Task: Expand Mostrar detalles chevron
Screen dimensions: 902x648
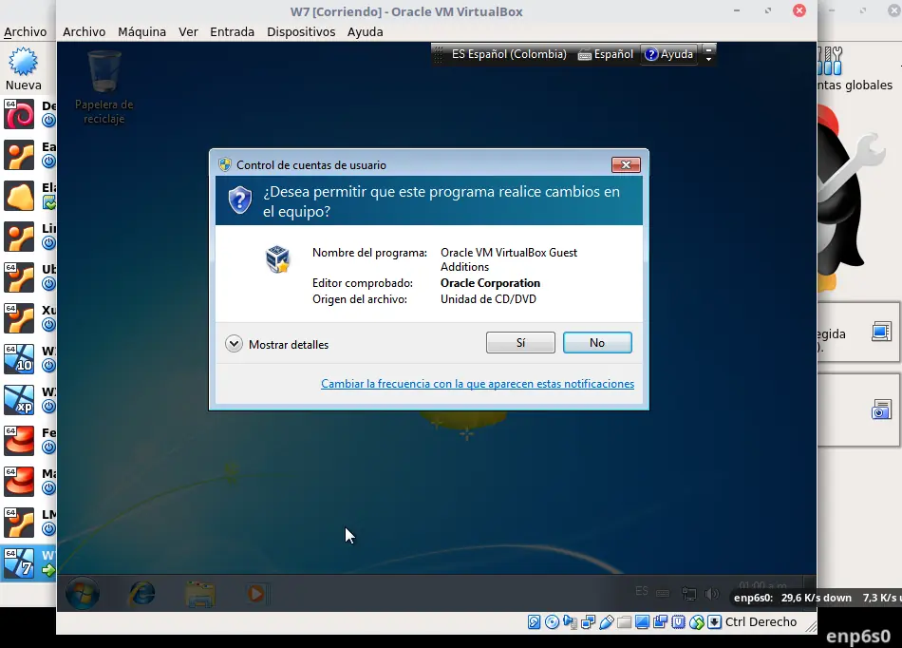Action: 234,344
